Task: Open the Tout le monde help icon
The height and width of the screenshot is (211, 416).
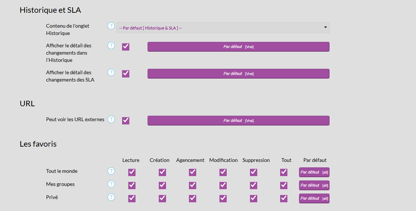Action: (111, 171)
